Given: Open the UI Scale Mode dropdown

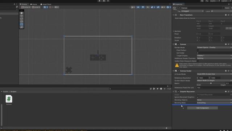Looking at the screenshot, I should (214, 74).
